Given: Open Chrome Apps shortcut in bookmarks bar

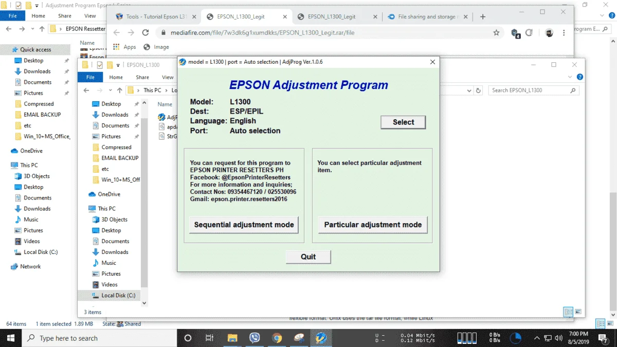Looking at the screenshot, I should (x=124, y=47).
